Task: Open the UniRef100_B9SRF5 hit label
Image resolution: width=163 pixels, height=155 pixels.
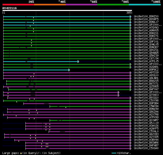Action: coord(146,19)
